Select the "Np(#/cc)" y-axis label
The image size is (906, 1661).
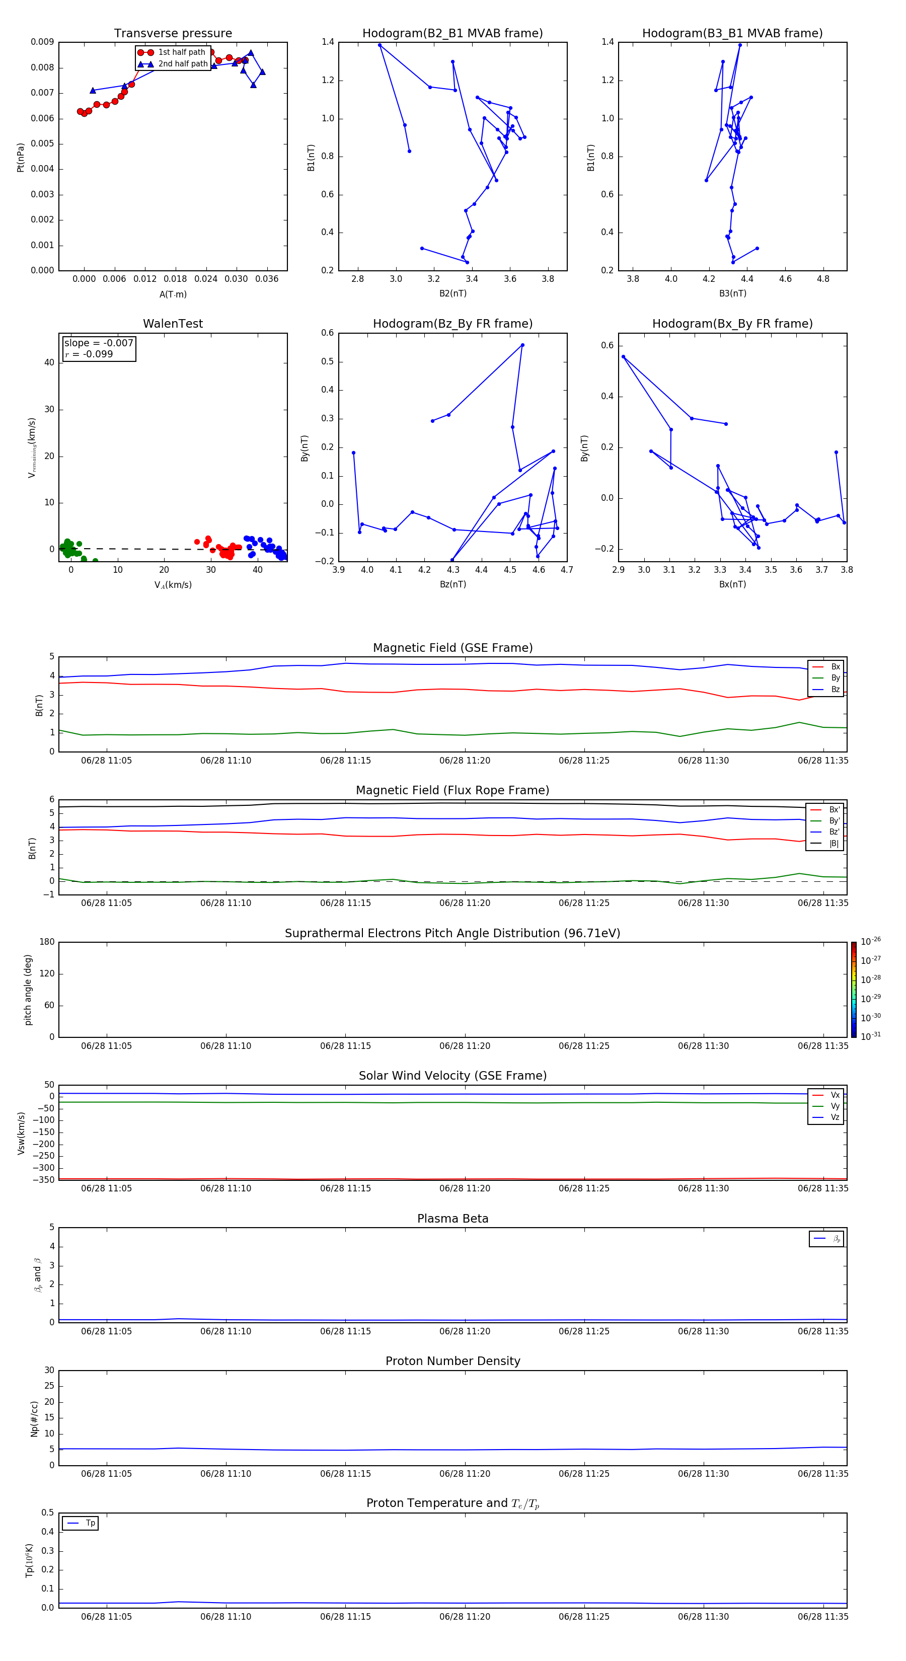pyautogui.click(x=34, y=1418)
